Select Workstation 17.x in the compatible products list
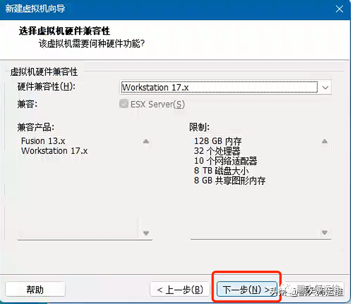This screenshot has height=304, width=351. [54, 151]
